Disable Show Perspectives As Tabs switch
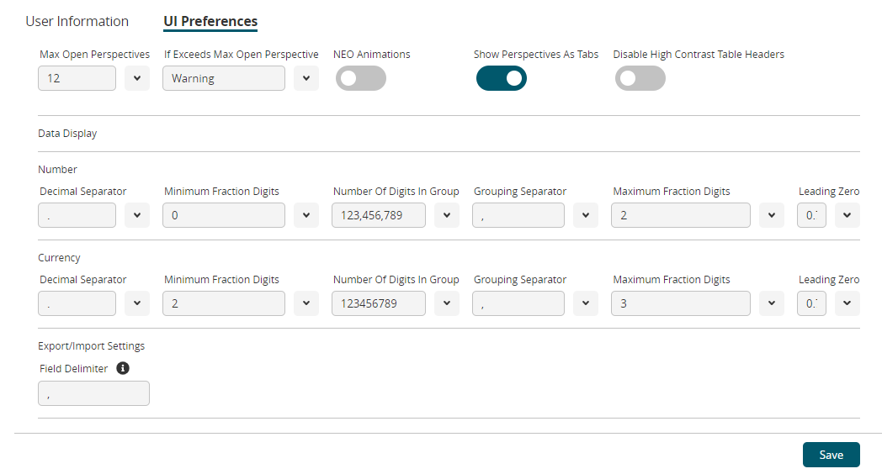The height and width of the screenshot is (474, 882). 501,78
